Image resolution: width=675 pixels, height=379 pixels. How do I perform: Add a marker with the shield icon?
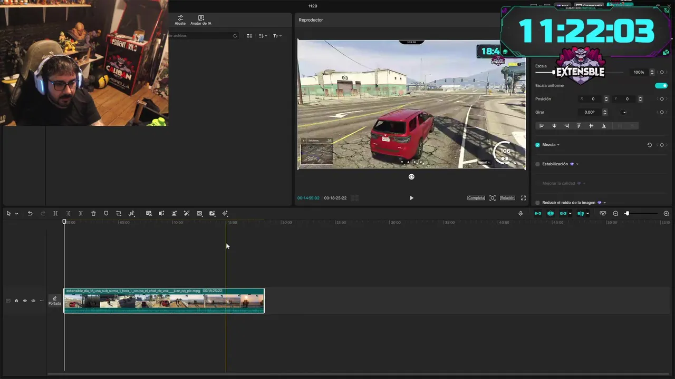[106, 213]
